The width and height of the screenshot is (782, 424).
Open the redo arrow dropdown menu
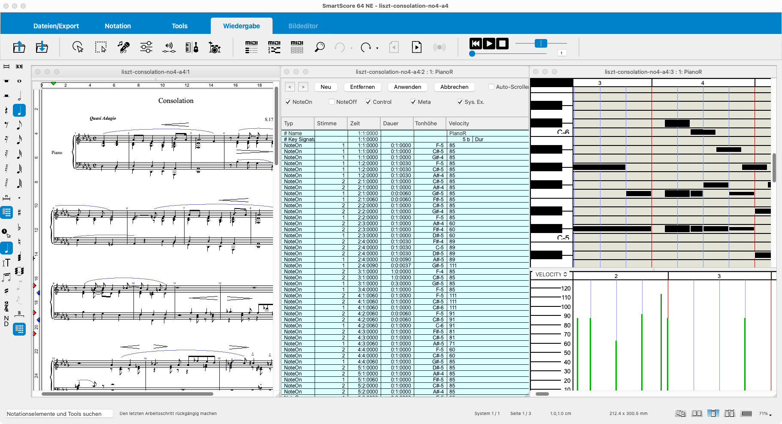pyautogui.click(x=377, y=48)
